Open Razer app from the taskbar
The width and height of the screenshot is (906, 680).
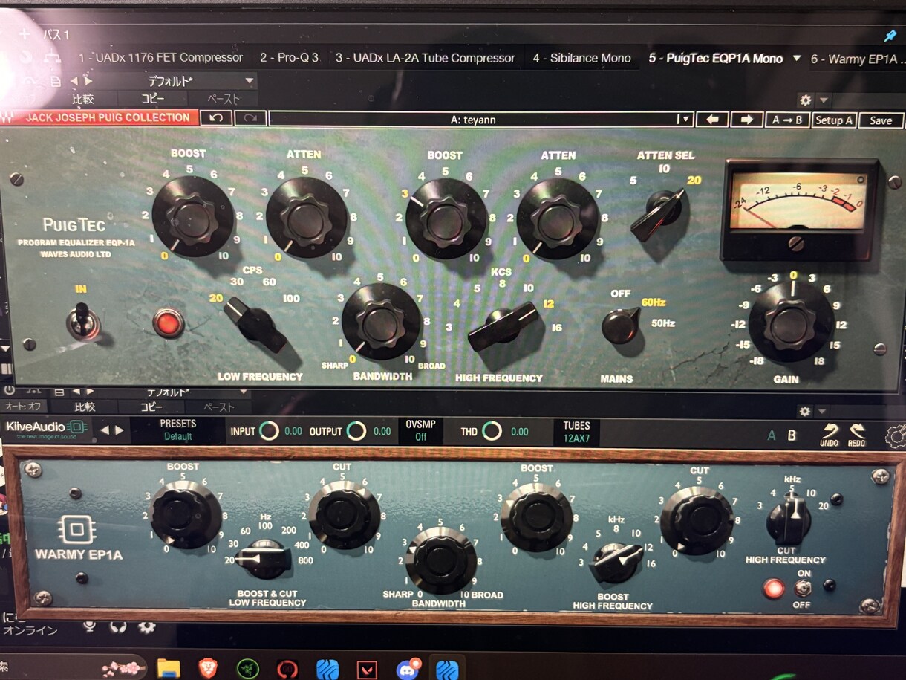pos(247,669)
